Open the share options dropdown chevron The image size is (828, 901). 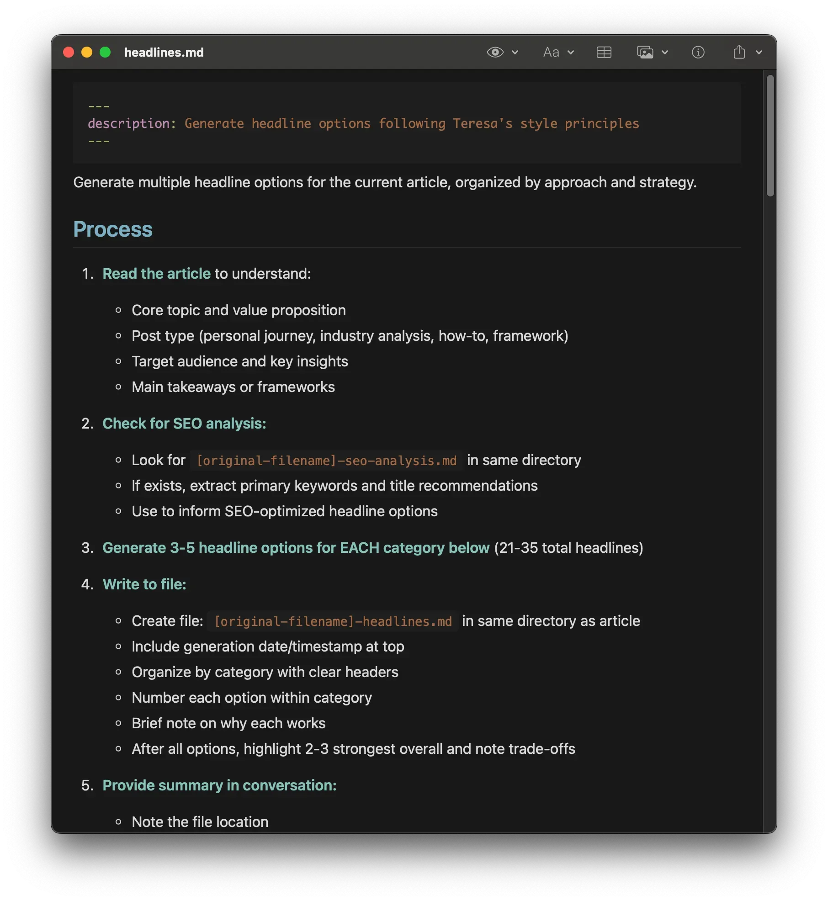pyautogui.click(x=758, y=53)
